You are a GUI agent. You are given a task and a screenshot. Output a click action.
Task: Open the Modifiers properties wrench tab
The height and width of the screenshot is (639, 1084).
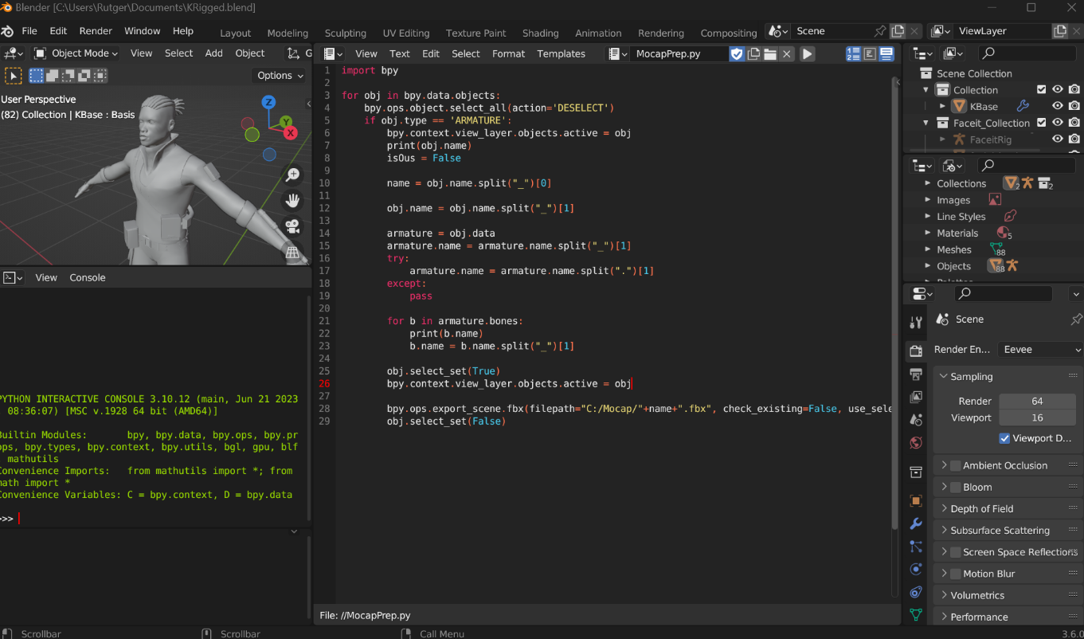[x=916, y=524]
